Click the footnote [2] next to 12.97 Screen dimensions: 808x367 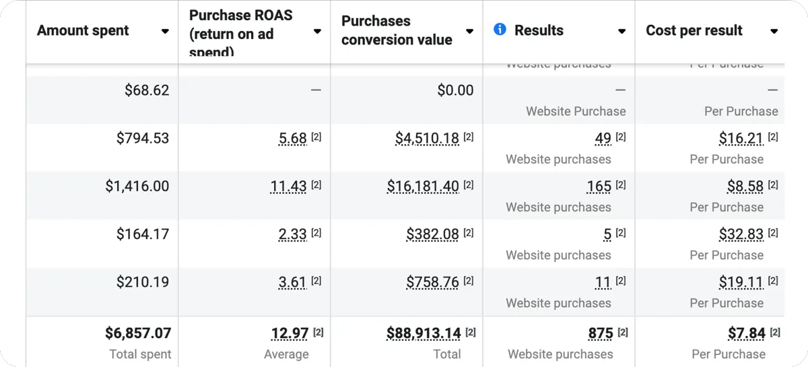[318, 332]
